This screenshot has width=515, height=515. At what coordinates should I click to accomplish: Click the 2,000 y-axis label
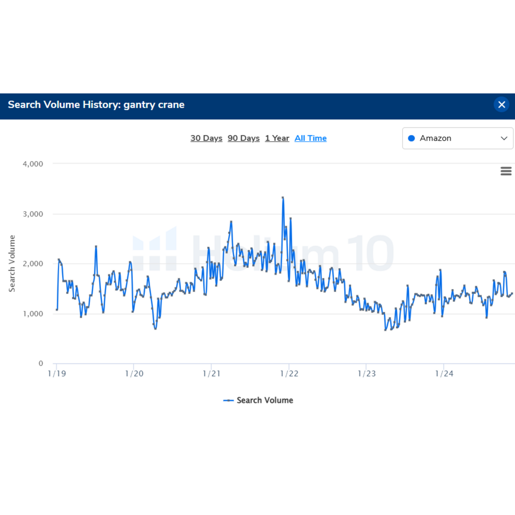(33, 264)
